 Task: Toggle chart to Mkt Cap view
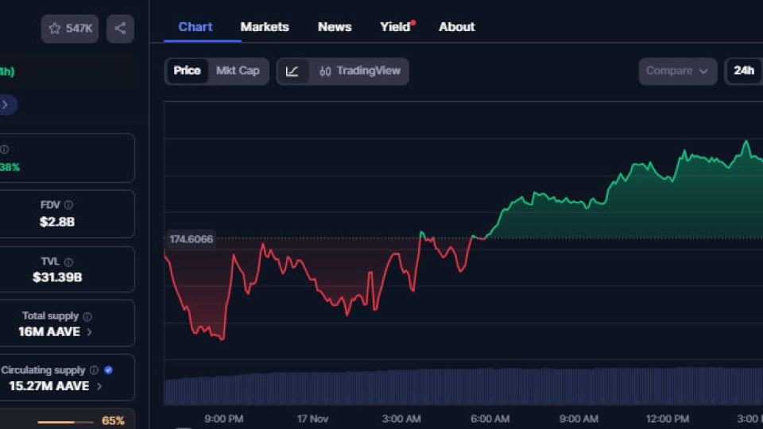(238, 71)
